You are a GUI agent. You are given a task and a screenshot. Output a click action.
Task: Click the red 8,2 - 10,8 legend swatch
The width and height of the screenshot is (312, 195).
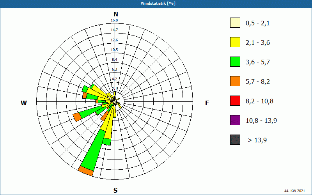(x=235, y=101)
